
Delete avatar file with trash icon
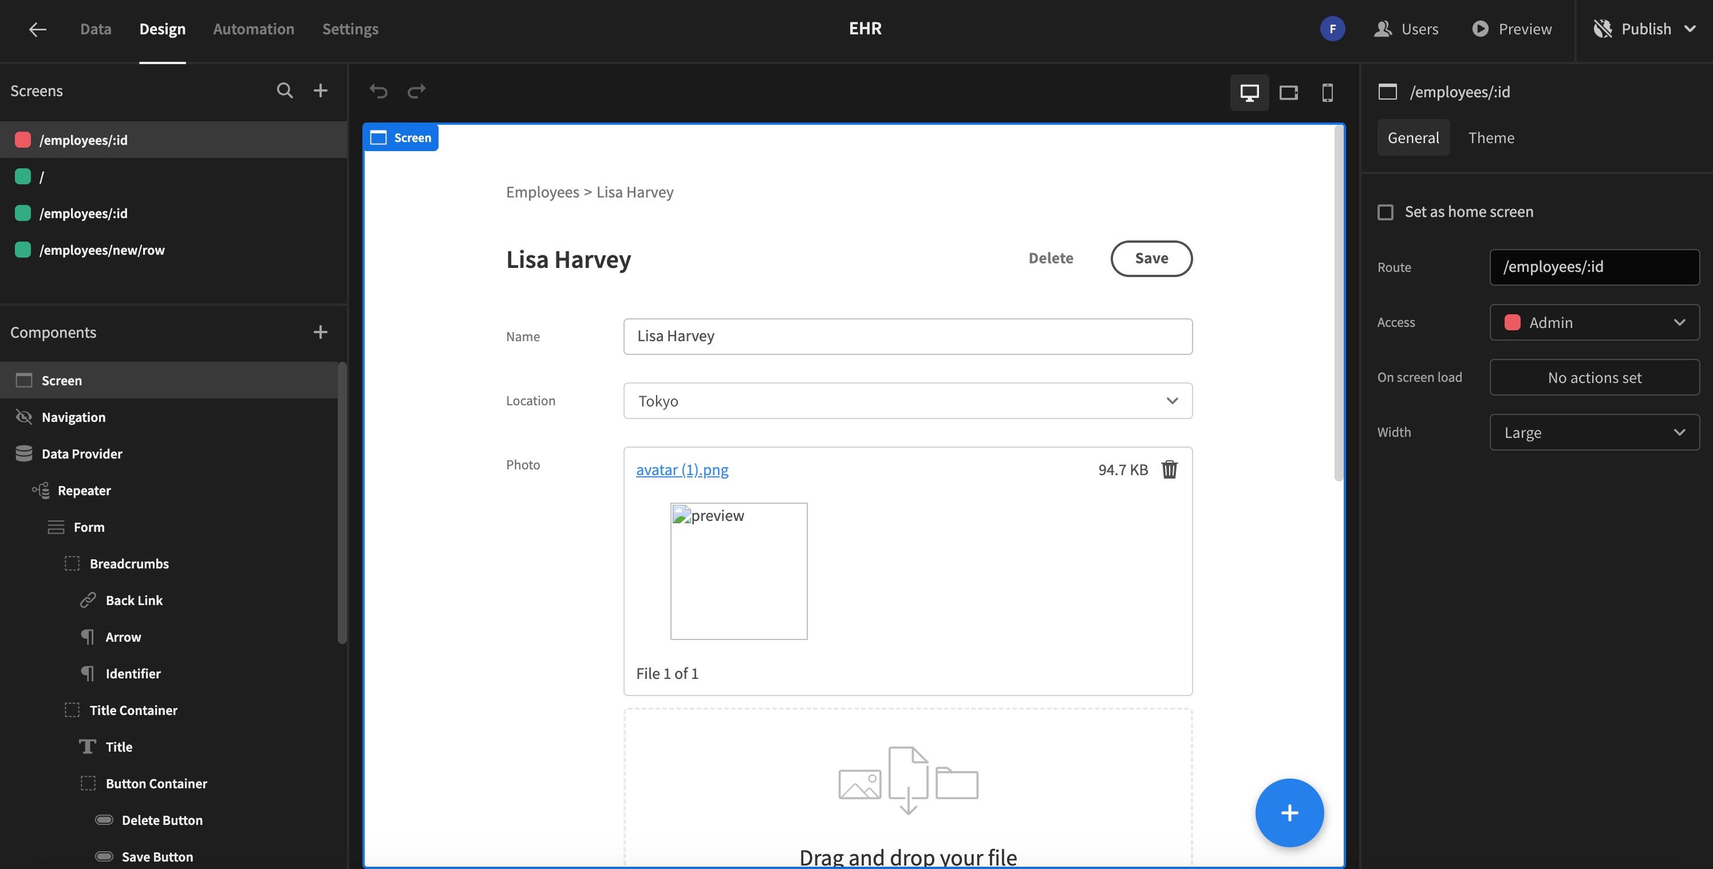(x=1169, y=469)
